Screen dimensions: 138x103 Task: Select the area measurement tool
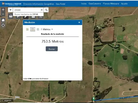point(27,29)
